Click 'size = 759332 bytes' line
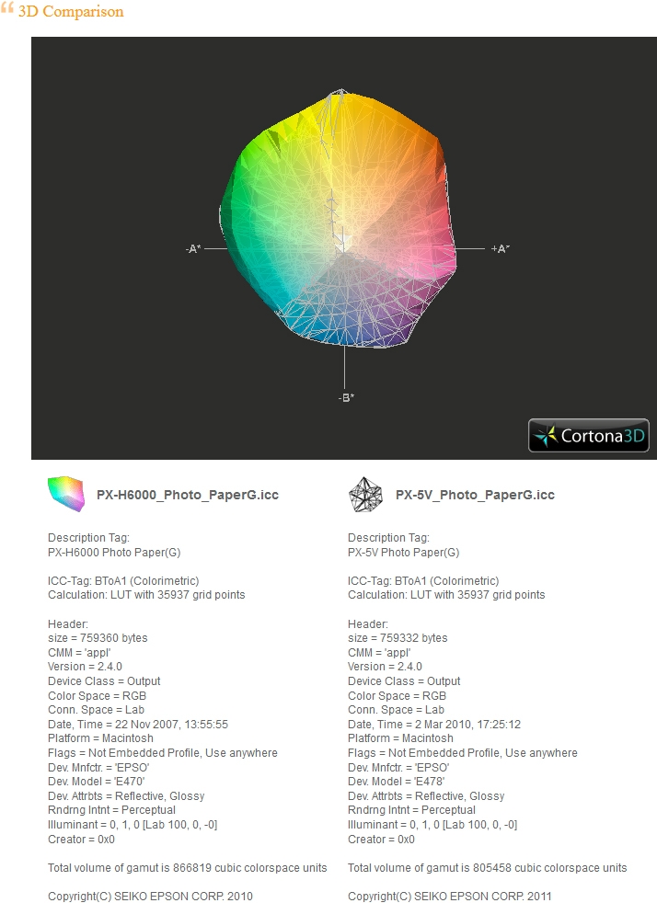 tap(398, 638)
